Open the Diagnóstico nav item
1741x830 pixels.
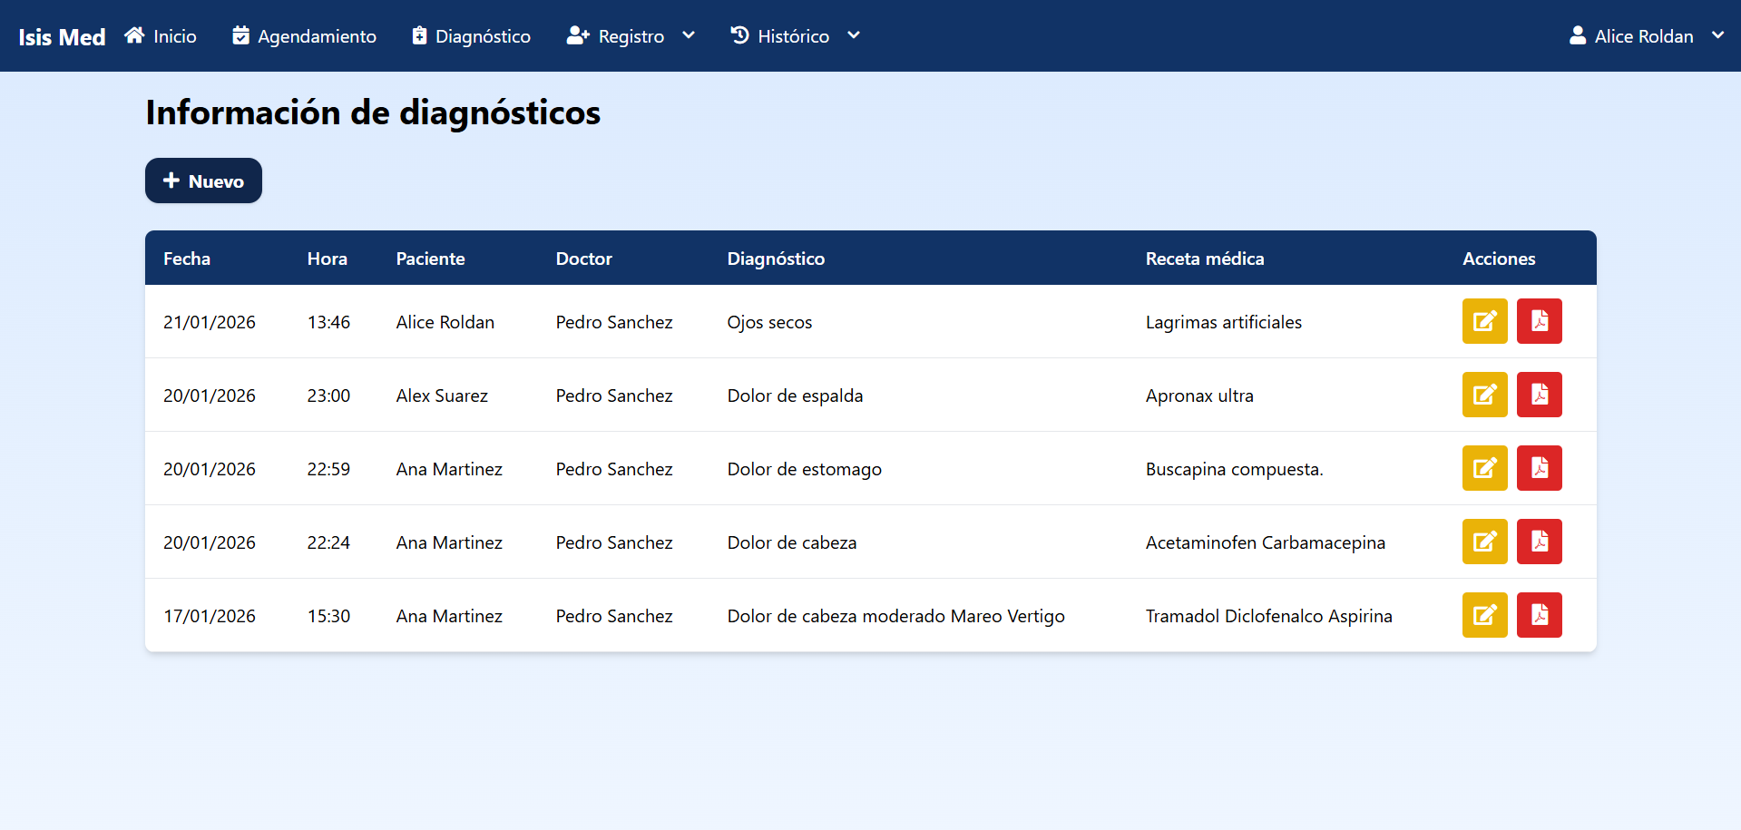471,36
